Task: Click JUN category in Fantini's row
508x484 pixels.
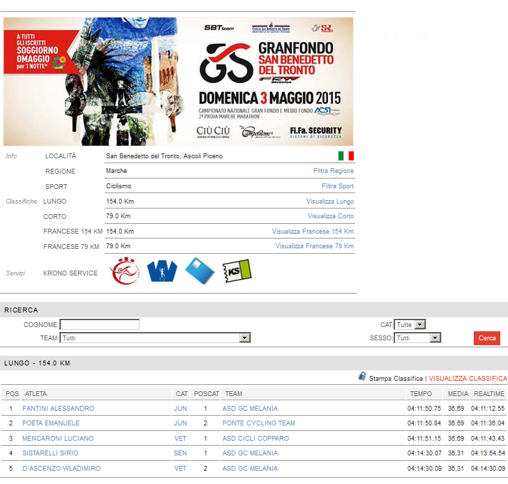Action: (180, 408)
